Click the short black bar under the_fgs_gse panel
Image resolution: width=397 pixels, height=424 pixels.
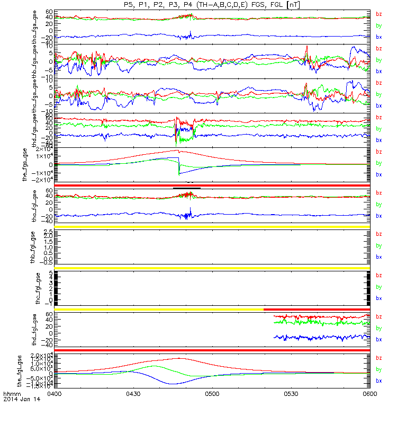187,188
